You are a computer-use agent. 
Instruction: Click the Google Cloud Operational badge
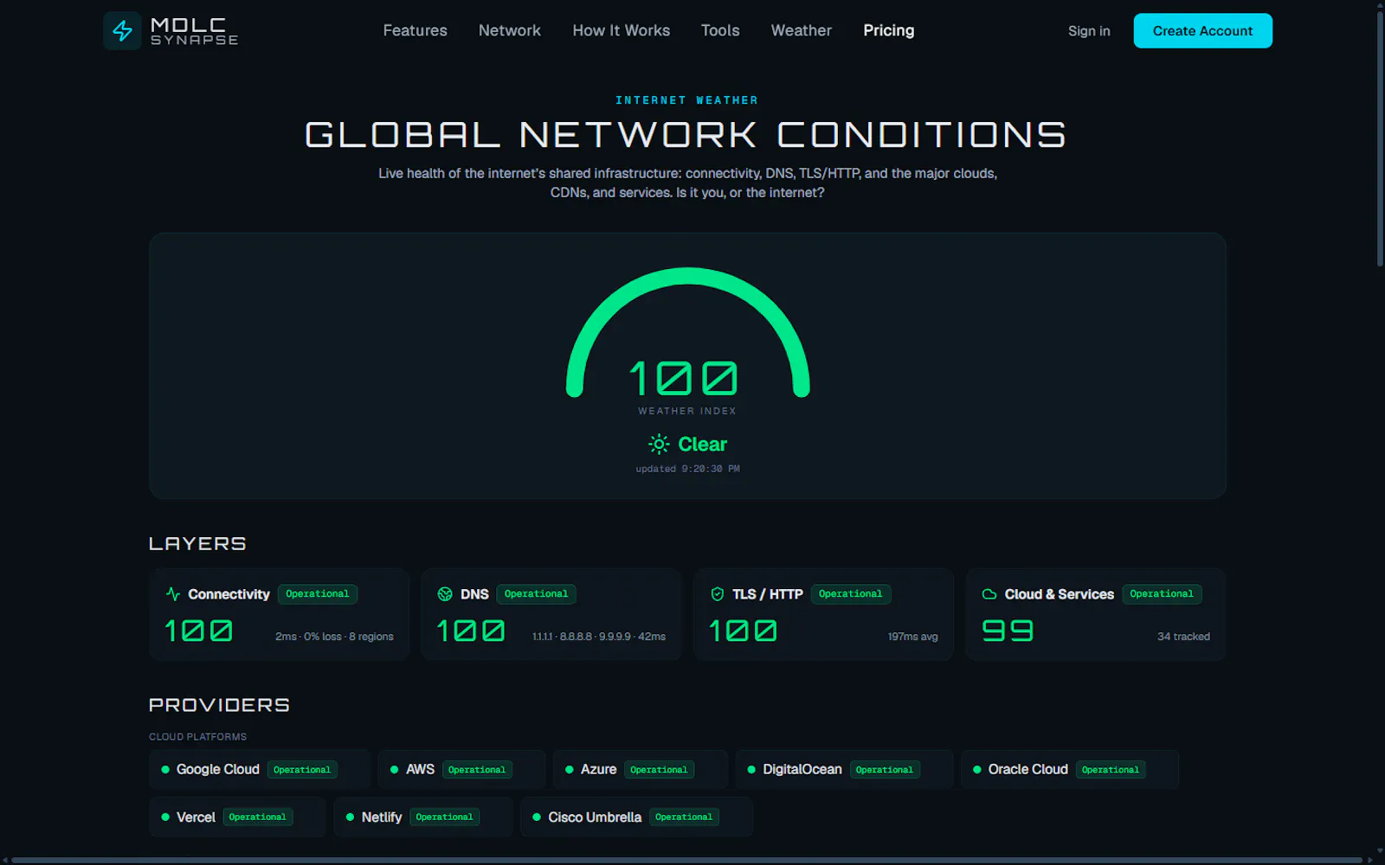pos(302,770)
